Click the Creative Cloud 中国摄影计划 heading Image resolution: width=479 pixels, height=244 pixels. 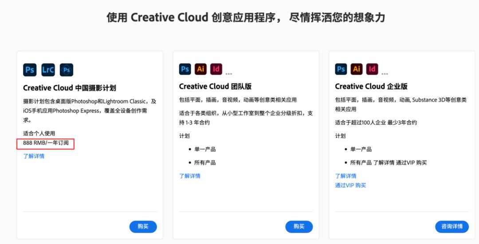69,88
